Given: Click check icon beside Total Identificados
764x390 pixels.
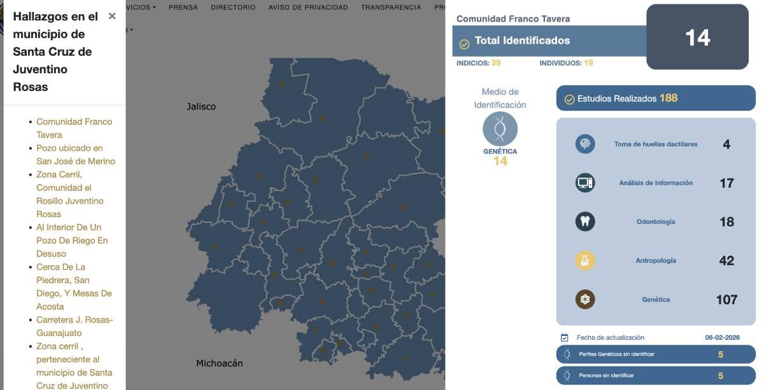Looking at the screenshot, I should [464, 44].
